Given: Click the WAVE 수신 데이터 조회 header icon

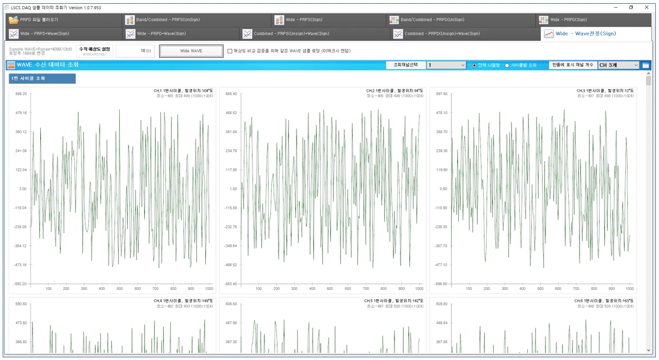Looking at the screenshot, I should point(11,65).
